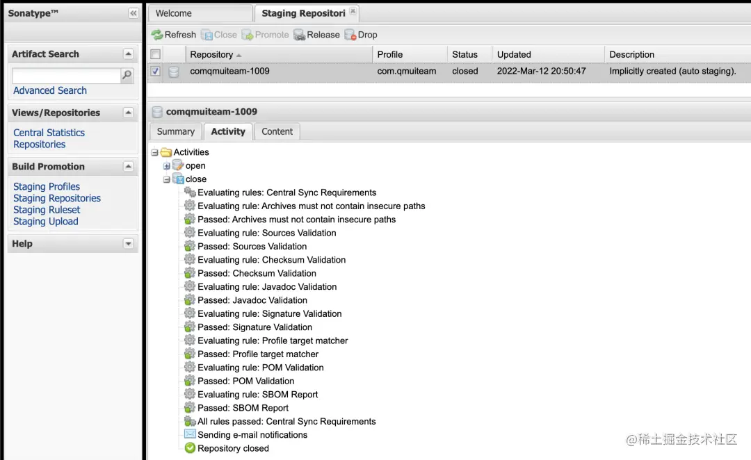Select the comqmuiteam-1009 repository name cell
The image size is (751, 460).
pos(229,72)
